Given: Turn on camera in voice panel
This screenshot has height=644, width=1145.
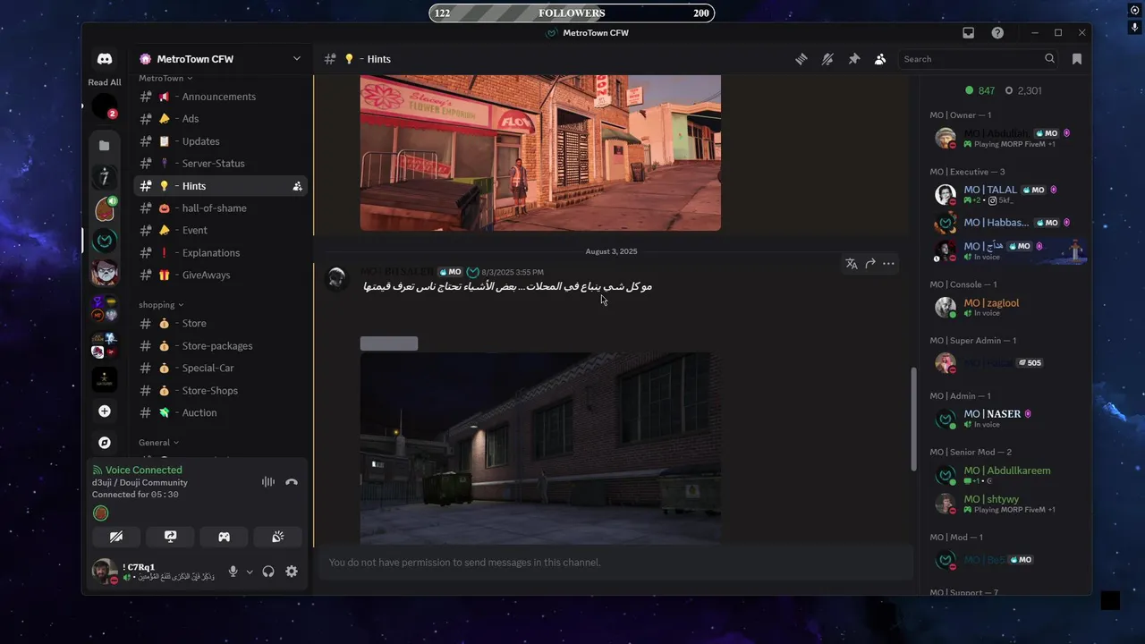Looking at the screenshot, I should pyautogui.click(x=116, y=537).
